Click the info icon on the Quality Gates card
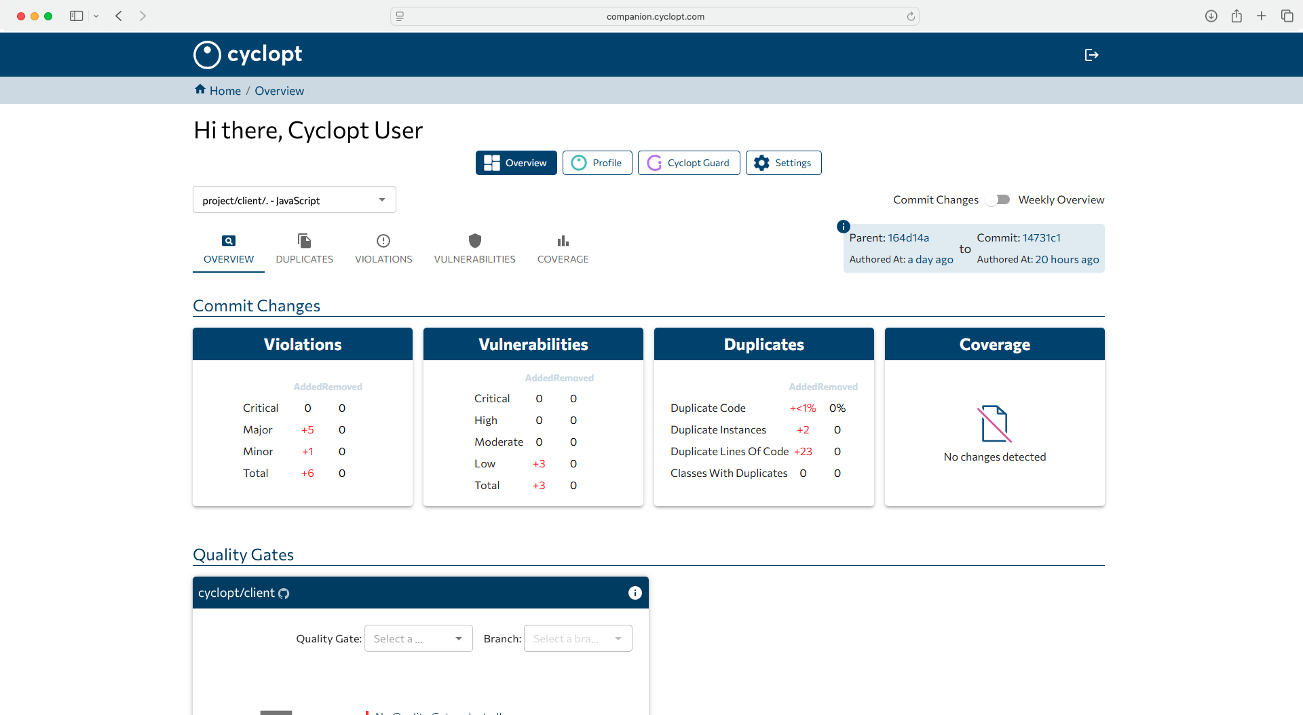This screenshot has height=715, width=1303. (635, 593)
